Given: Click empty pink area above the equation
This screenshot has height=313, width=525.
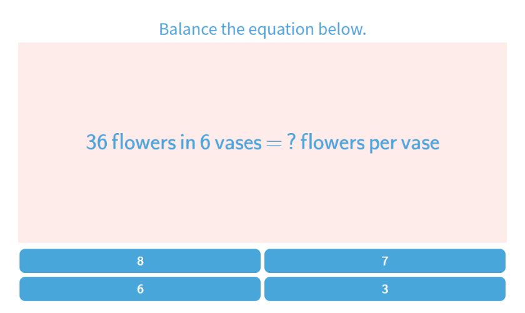Looking at the screenshot, I should point(262,81).
